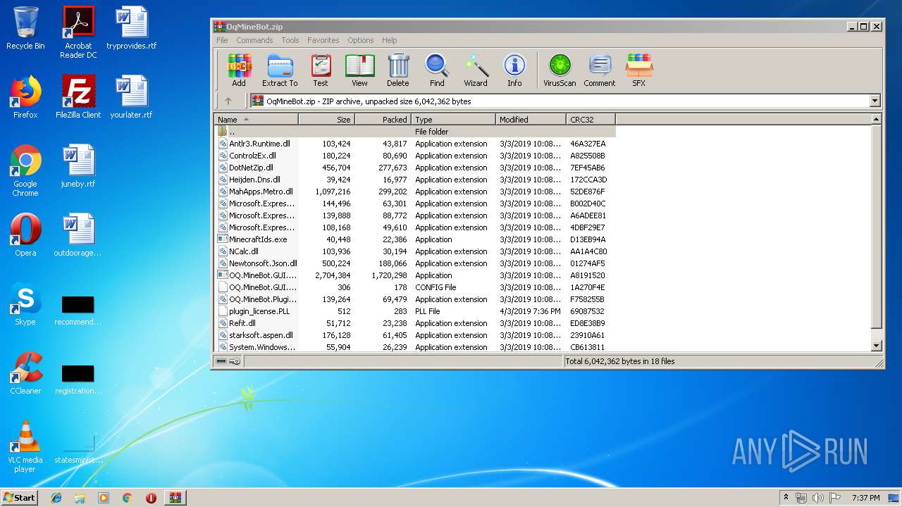This screenshot has height=507, width=902.
Task: Open the Favorites menu
Action: [x=323, y=40]
